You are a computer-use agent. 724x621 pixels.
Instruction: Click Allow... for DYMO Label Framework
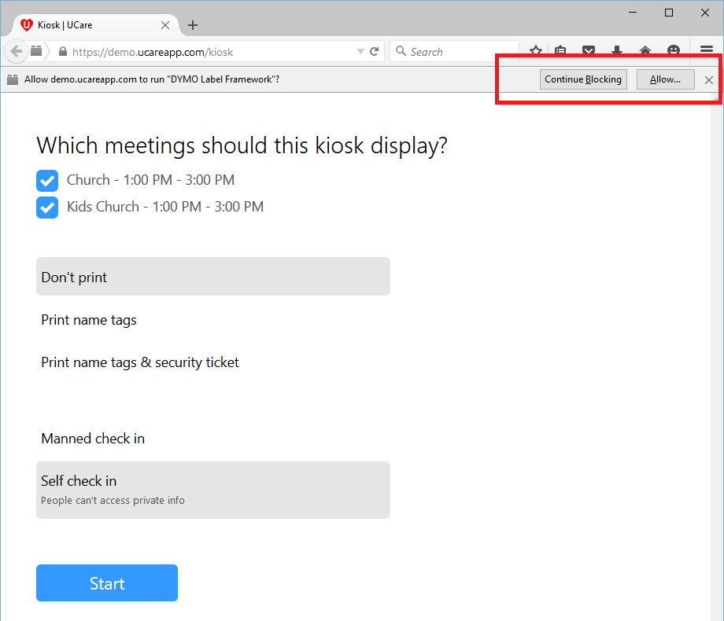(665, 79)
